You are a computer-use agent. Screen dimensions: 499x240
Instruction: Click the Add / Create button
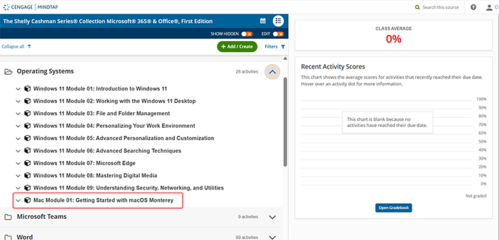tap(237, 46)
